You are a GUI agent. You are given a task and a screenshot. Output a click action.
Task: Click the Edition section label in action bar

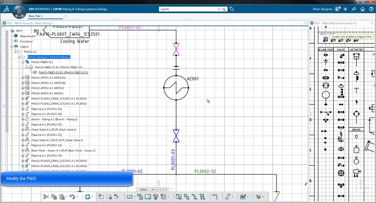[144, 189]
